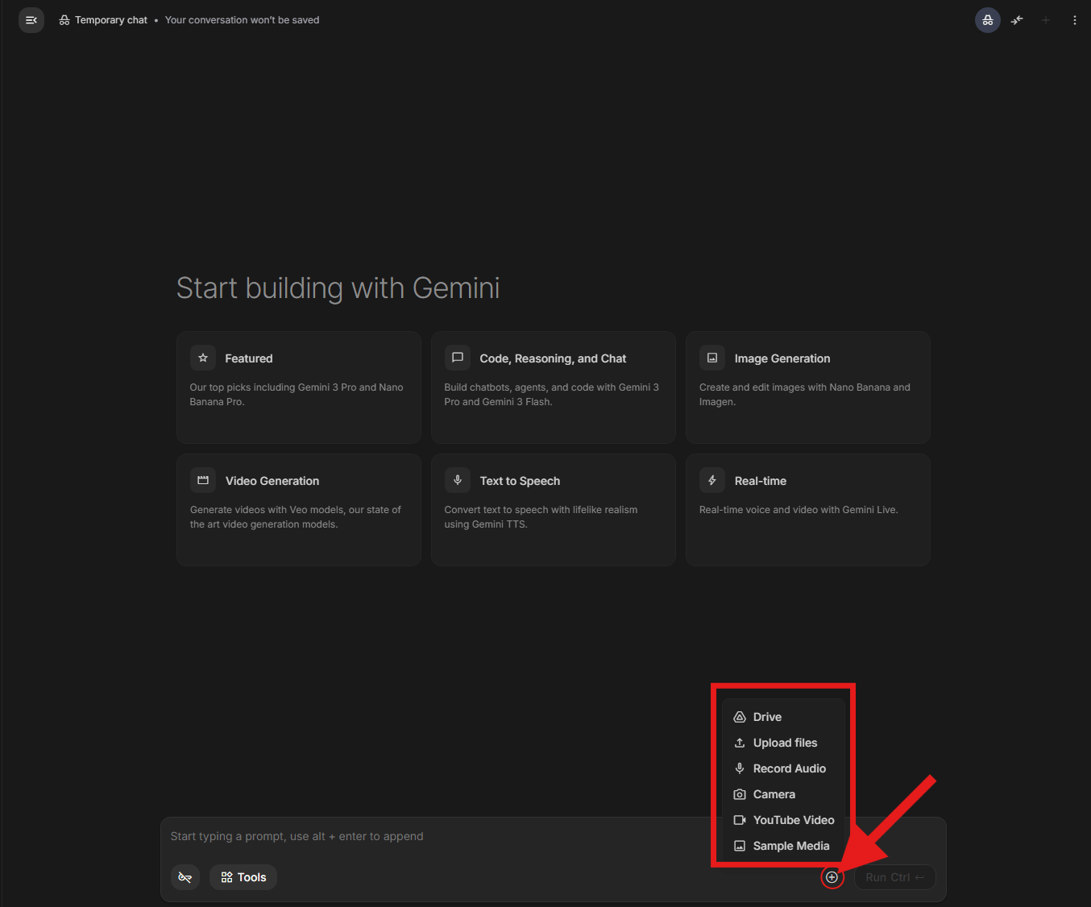Select Upload files in the menu

(x=785, y=743)
